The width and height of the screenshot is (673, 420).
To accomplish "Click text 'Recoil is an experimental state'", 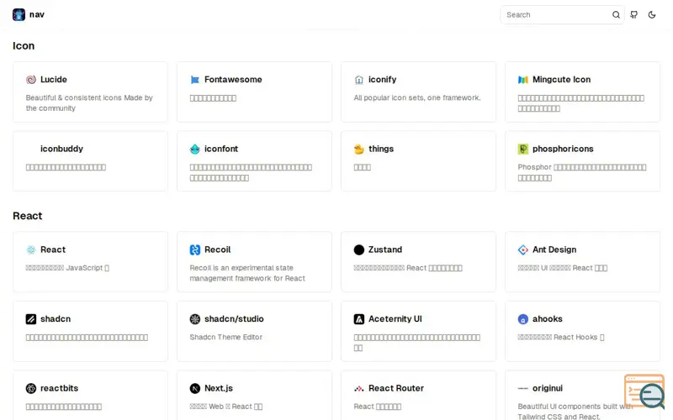I will pos(241,268).
